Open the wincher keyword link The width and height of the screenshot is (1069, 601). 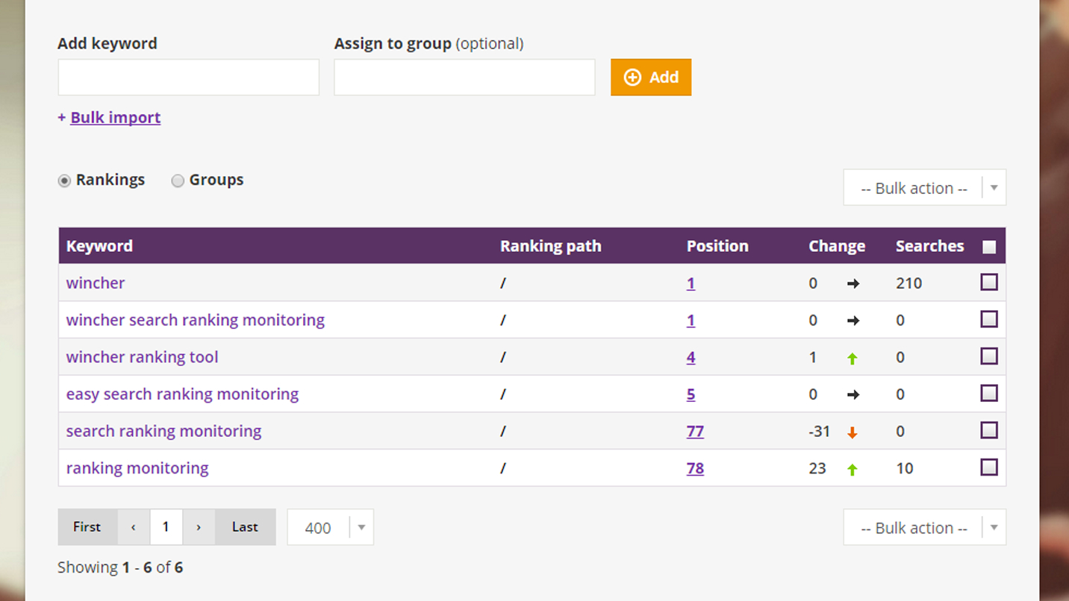(96, 283)
